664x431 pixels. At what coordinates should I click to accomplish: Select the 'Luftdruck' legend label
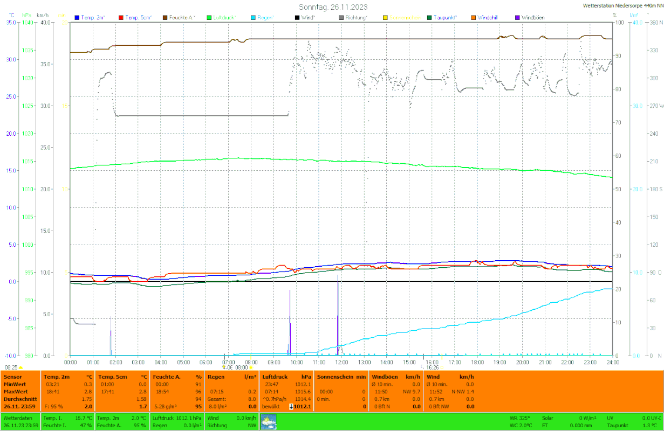pos(225,18)
